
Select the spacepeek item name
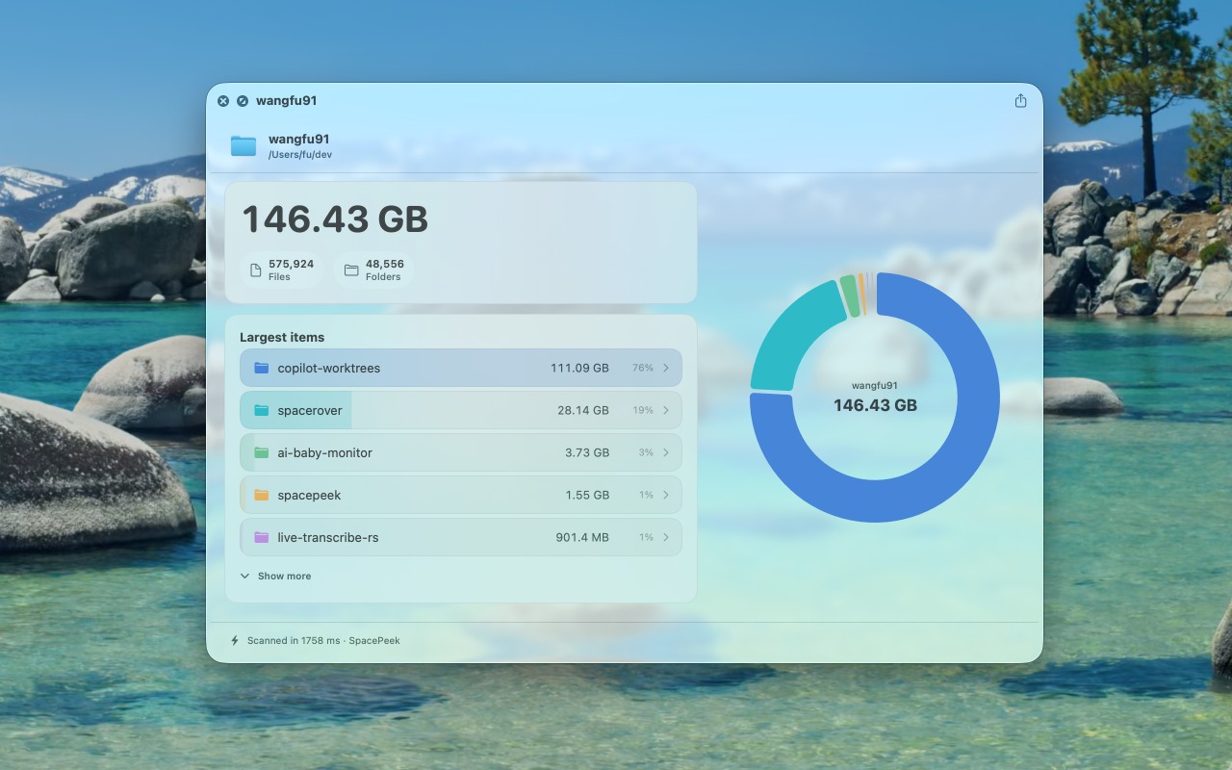(x=309, y=495)
